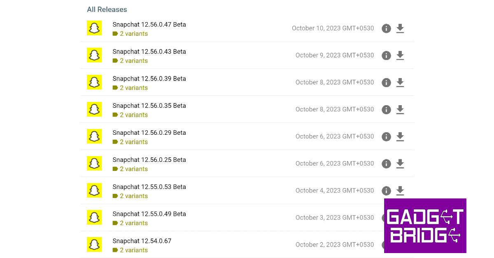Viewport: 494px width, 258px height.
Task: Download Snapchat 12.56.0.47 Beta
Action: coord(400,28)
